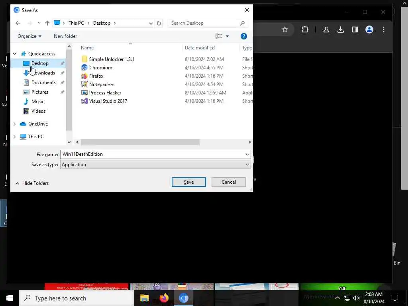The height and width of the screenshot is (306, 408).
Task: Click the file list horizontal scrollbar
Action: pos(140,142)
